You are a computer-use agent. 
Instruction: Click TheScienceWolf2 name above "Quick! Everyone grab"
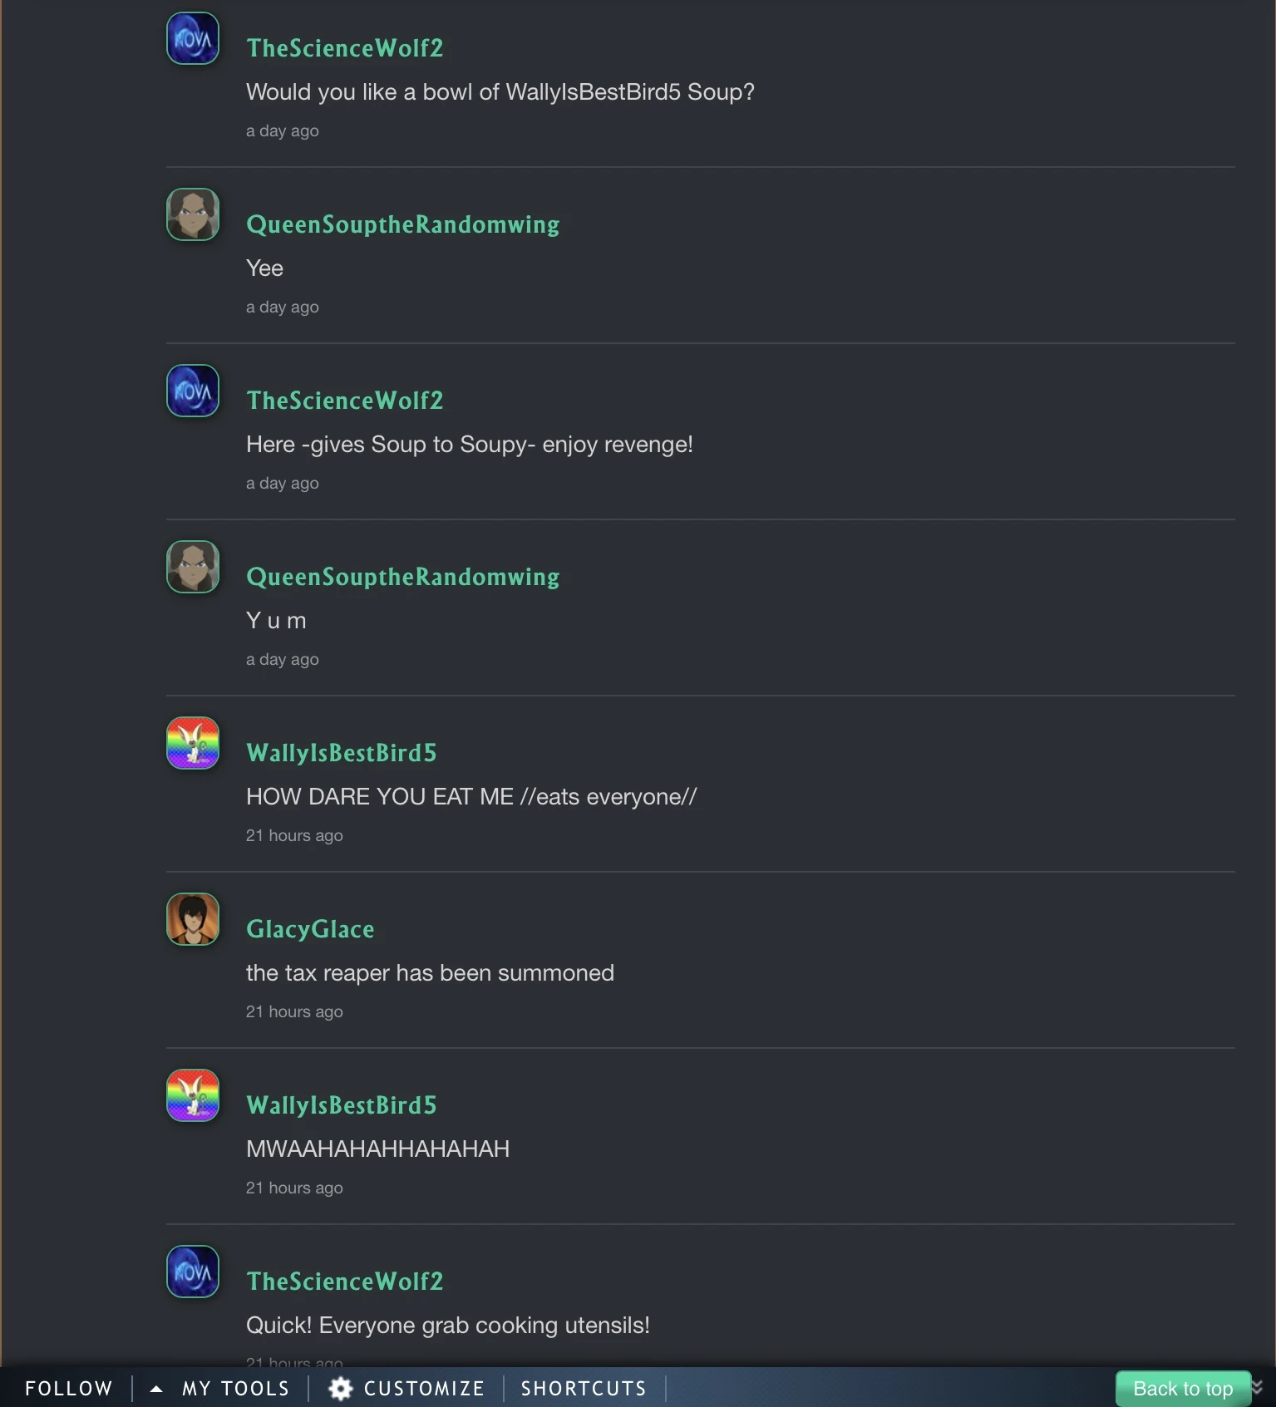[345, 1282]
